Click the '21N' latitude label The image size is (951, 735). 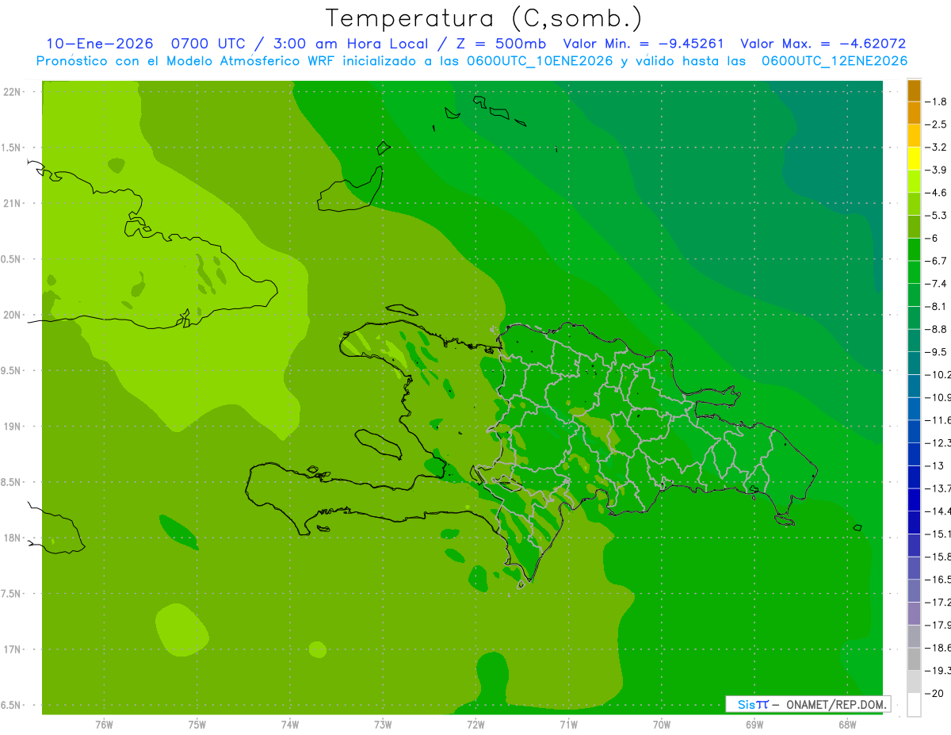tap(13, 203)
